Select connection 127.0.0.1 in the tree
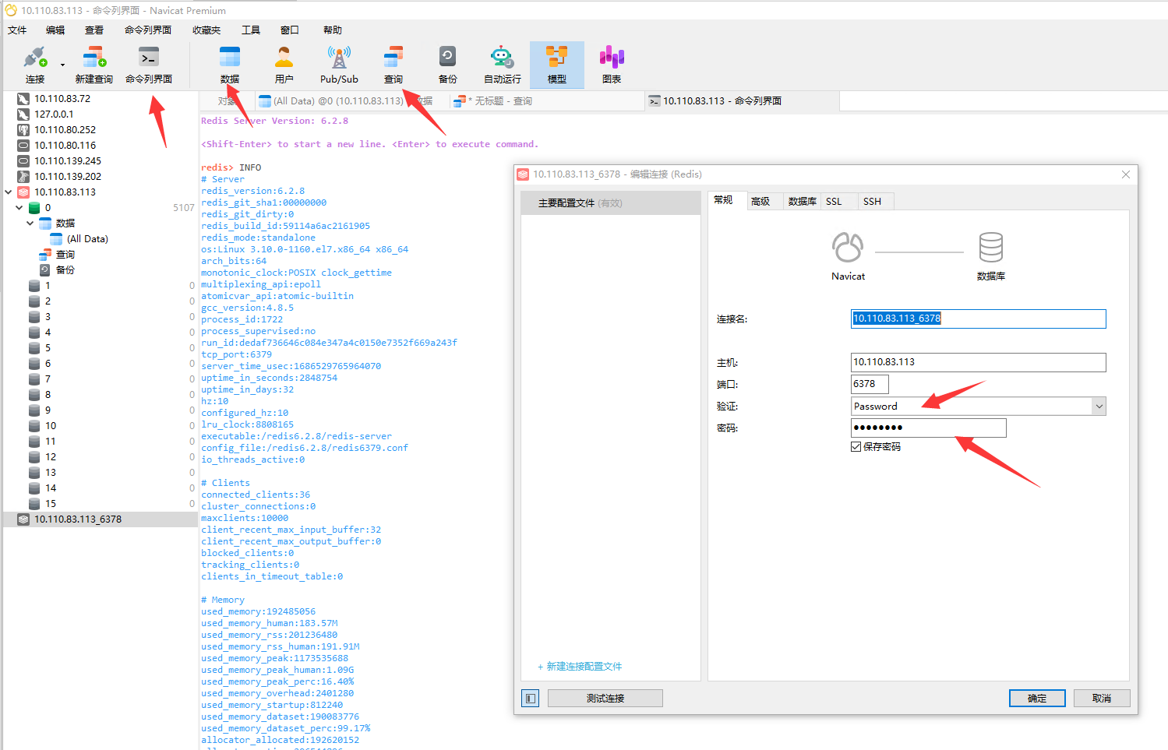 click(x=54, y=114)
